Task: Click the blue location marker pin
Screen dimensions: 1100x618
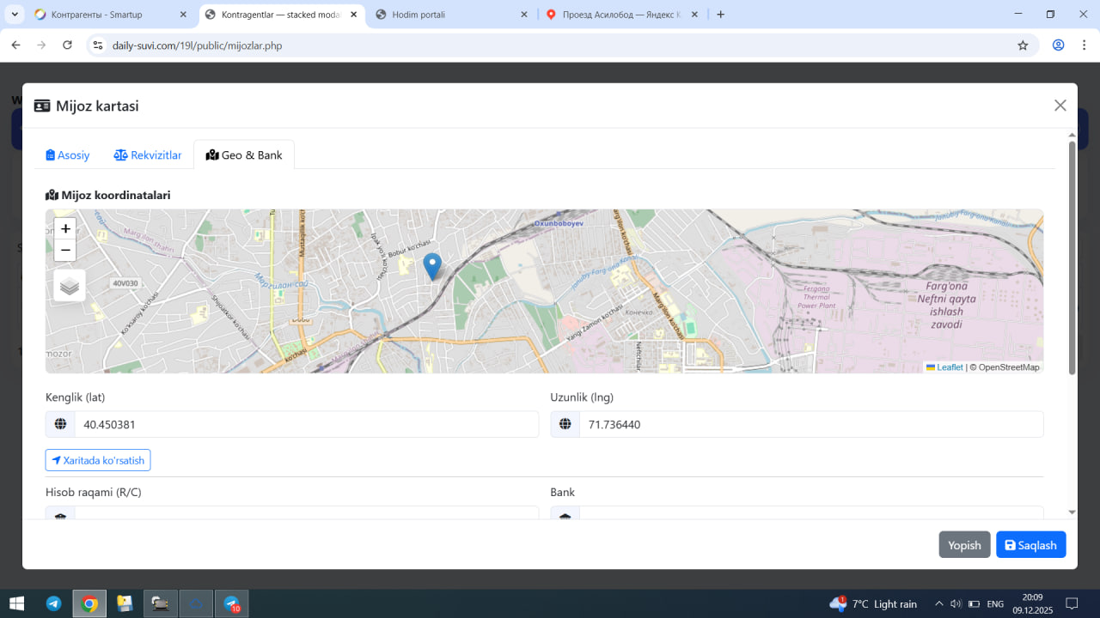Action: pos(433,266)
